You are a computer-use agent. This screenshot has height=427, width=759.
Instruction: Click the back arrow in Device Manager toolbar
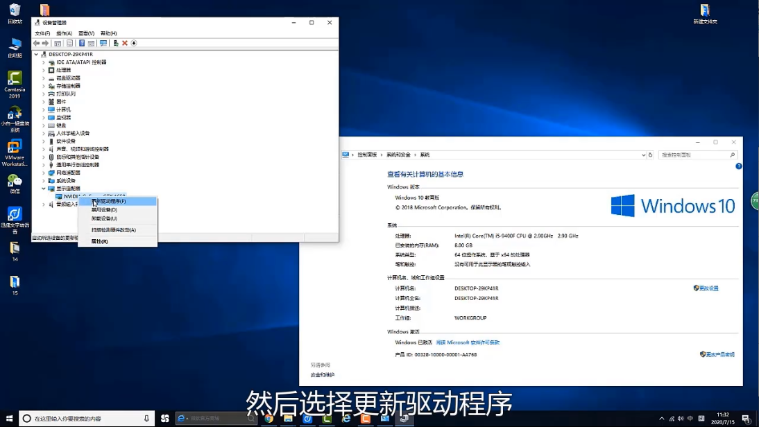(x=37, y=43)
